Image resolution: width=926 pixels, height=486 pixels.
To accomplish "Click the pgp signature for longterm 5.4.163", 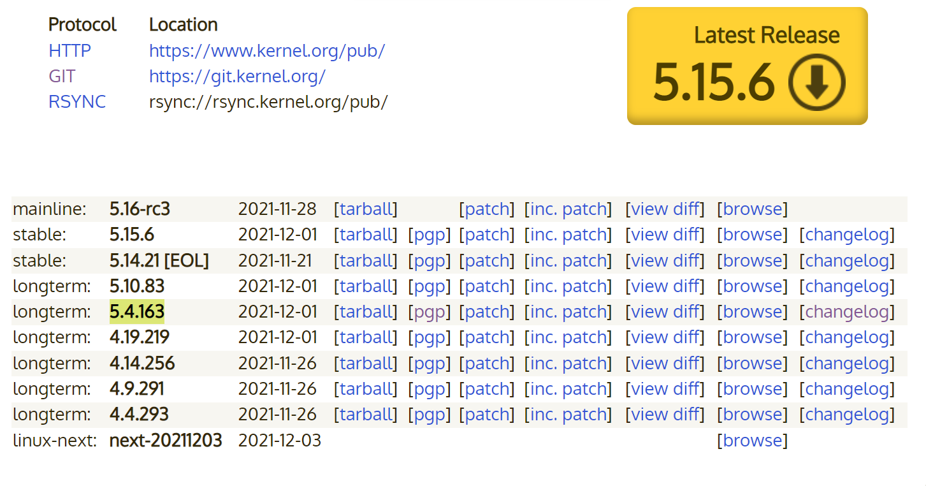I will [x=429, y=311].
